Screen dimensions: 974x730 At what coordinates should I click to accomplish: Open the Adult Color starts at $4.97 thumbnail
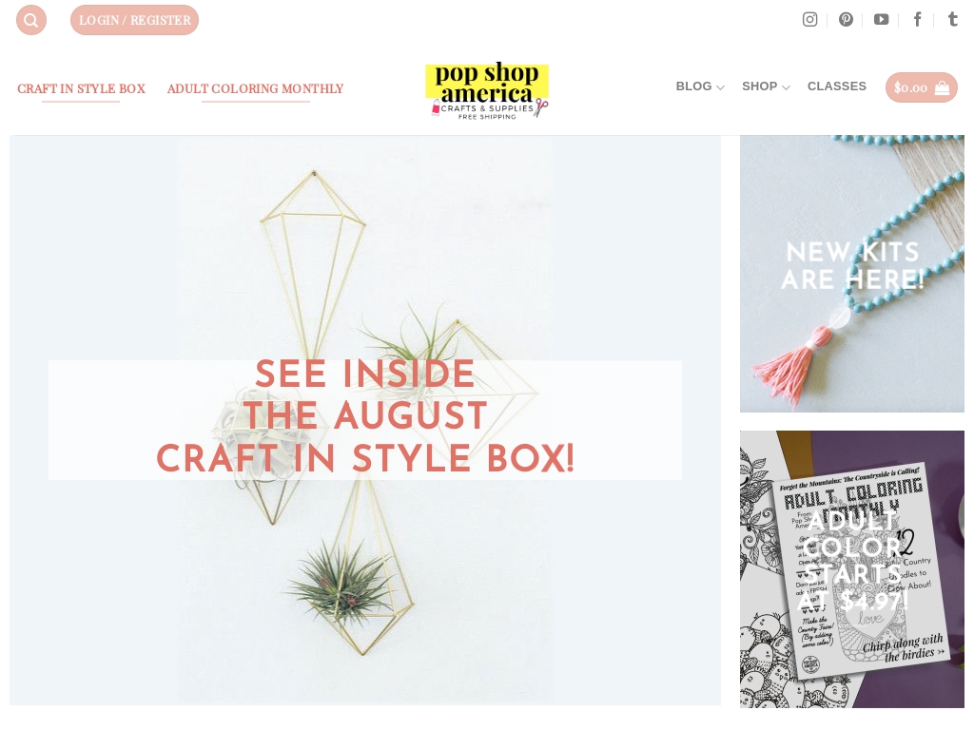[852, 569]
